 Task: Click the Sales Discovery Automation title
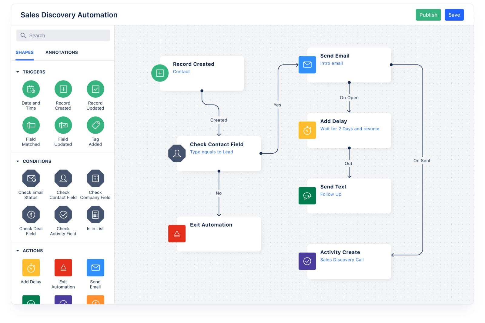[69, 15]
